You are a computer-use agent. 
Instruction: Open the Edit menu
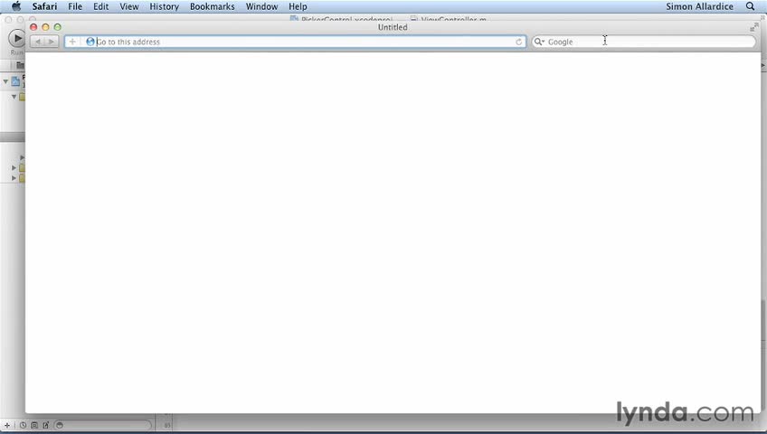coord(100,6)
